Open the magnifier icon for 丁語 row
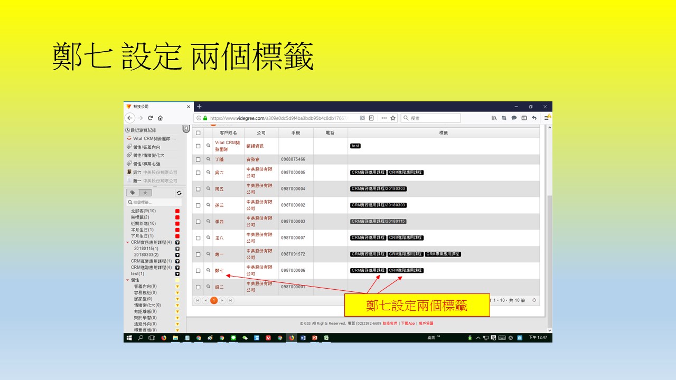 208,159
